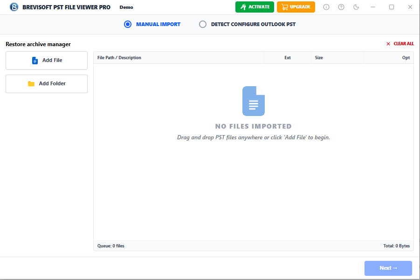Open the help question mark icon
This screenshot has height=280, width=420.
341,7
